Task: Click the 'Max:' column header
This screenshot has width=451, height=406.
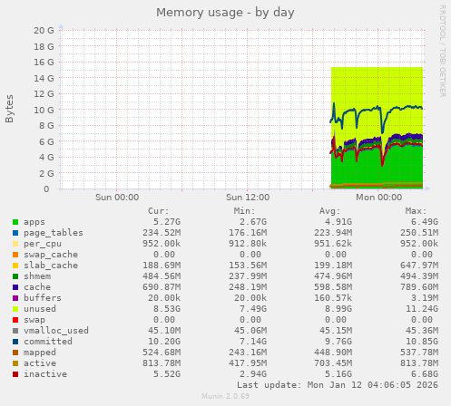Action: point(416,211)
